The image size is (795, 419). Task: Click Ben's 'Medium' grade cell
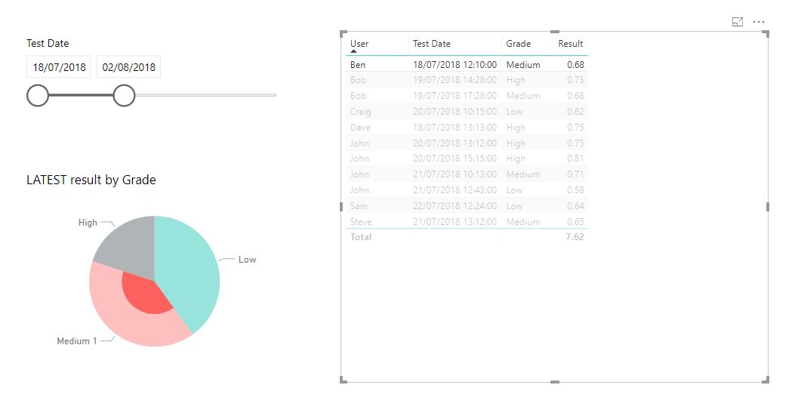[523, 64]
